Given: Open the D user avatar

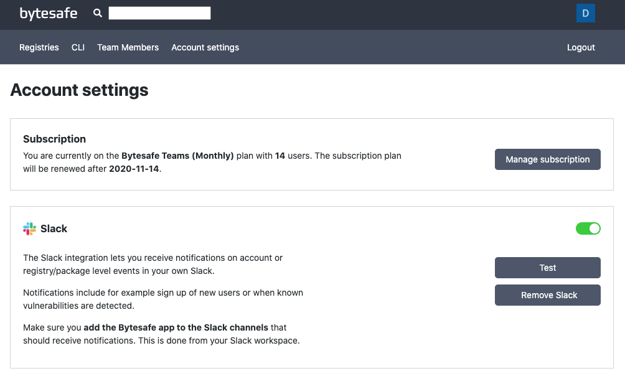Looking at the screenshot, I should pos(586,13).
